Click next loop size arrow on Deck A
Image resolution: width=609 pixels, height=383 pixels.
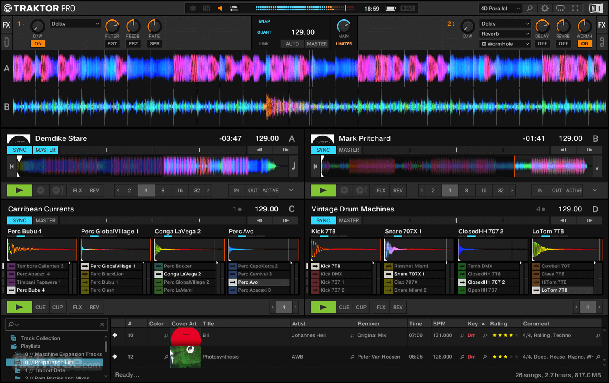(x=209, y=190)
